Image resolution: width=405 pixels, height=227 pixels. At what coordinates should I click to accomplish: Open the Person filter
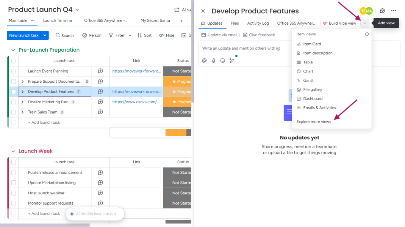coord(92,35)
